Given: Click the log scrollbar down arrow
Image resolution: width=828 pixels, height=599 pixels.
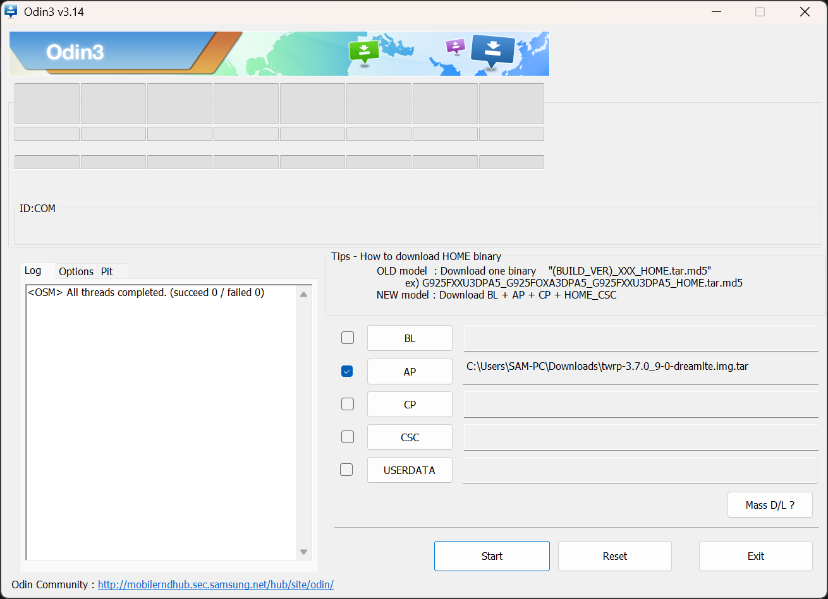Looking at the screenshot, I should click(x=304, y=552).
